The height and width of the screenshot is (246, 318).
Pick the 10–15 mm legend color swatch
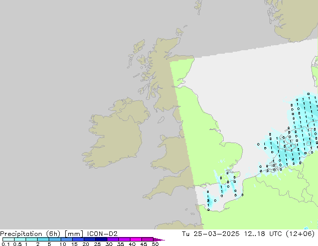(x=67, y=239)
